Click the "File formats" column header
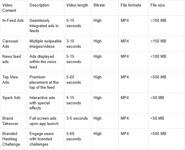Viewport: 185px width, 150px height. pos(131,5)
